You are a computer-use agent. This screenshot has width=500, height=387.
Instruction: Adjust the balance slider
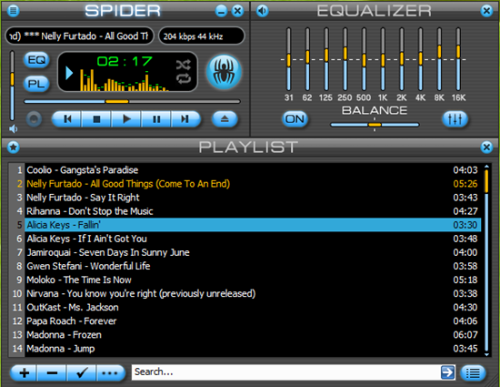coord(375,125)
